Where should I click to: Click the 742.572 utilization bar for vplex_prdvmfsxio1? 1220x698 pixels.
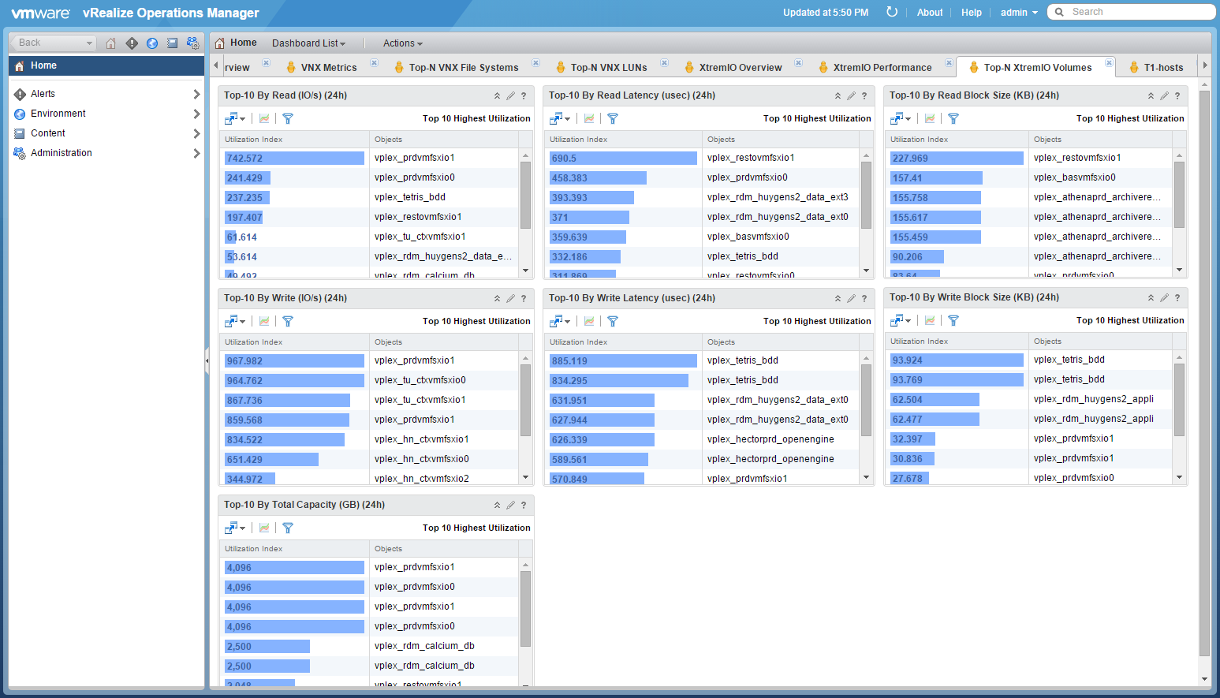click(x=294, y=159)
